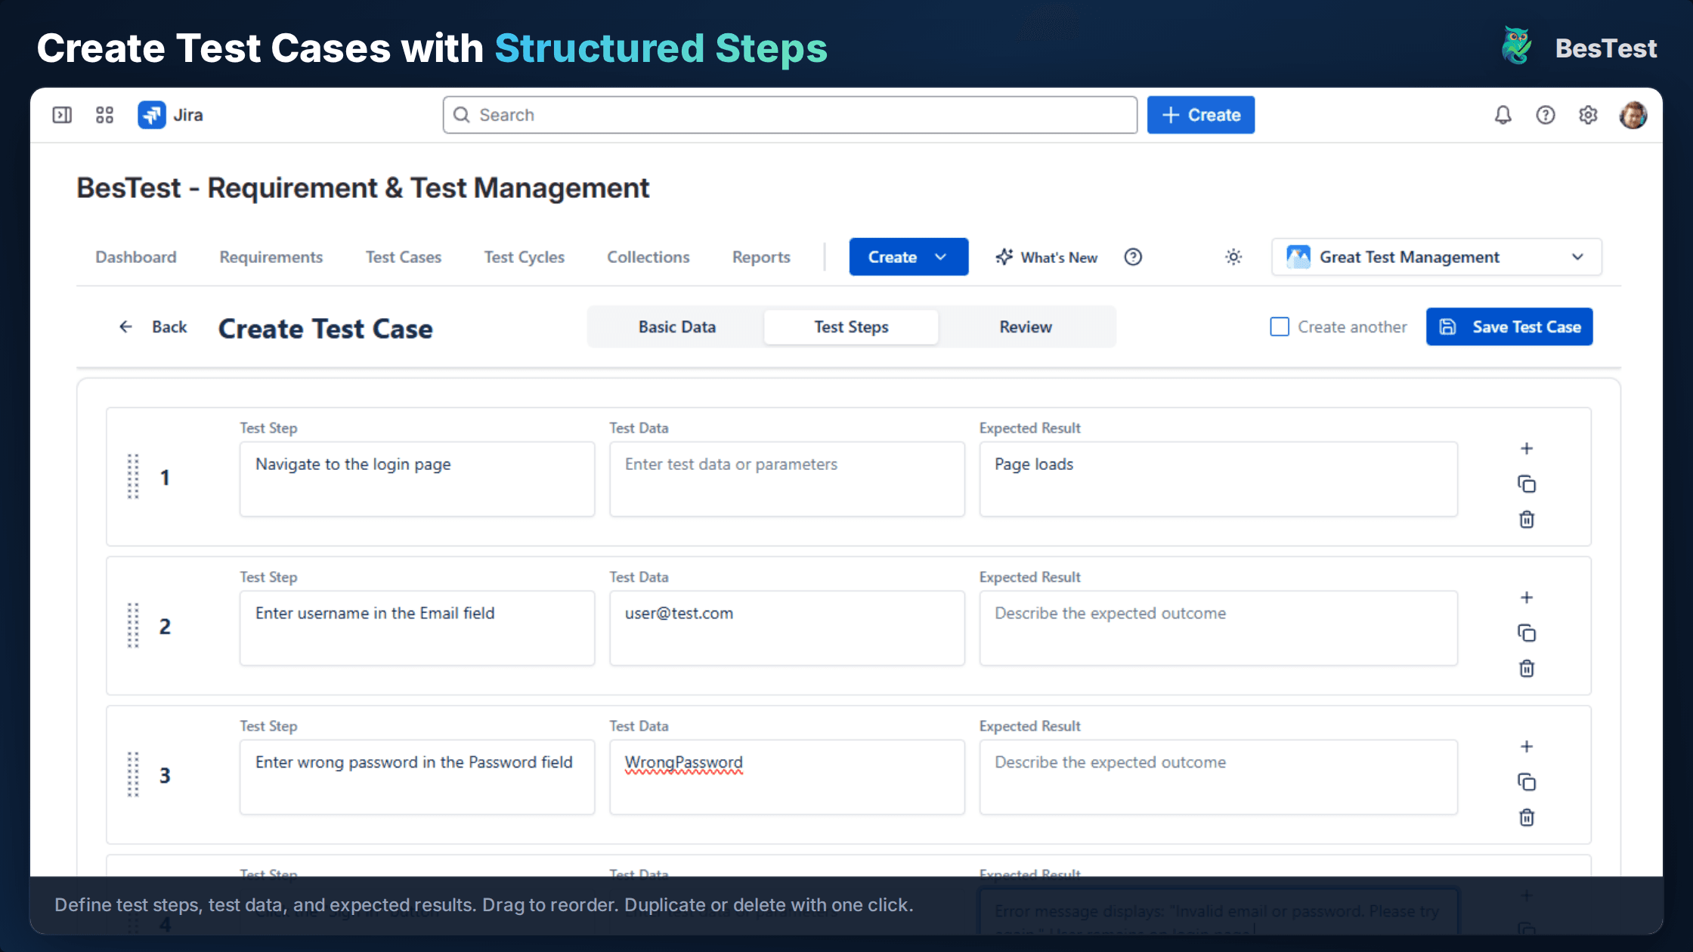Open the top-bar help question mark
The image size is (1693, 952).
tap(1546, 115)
